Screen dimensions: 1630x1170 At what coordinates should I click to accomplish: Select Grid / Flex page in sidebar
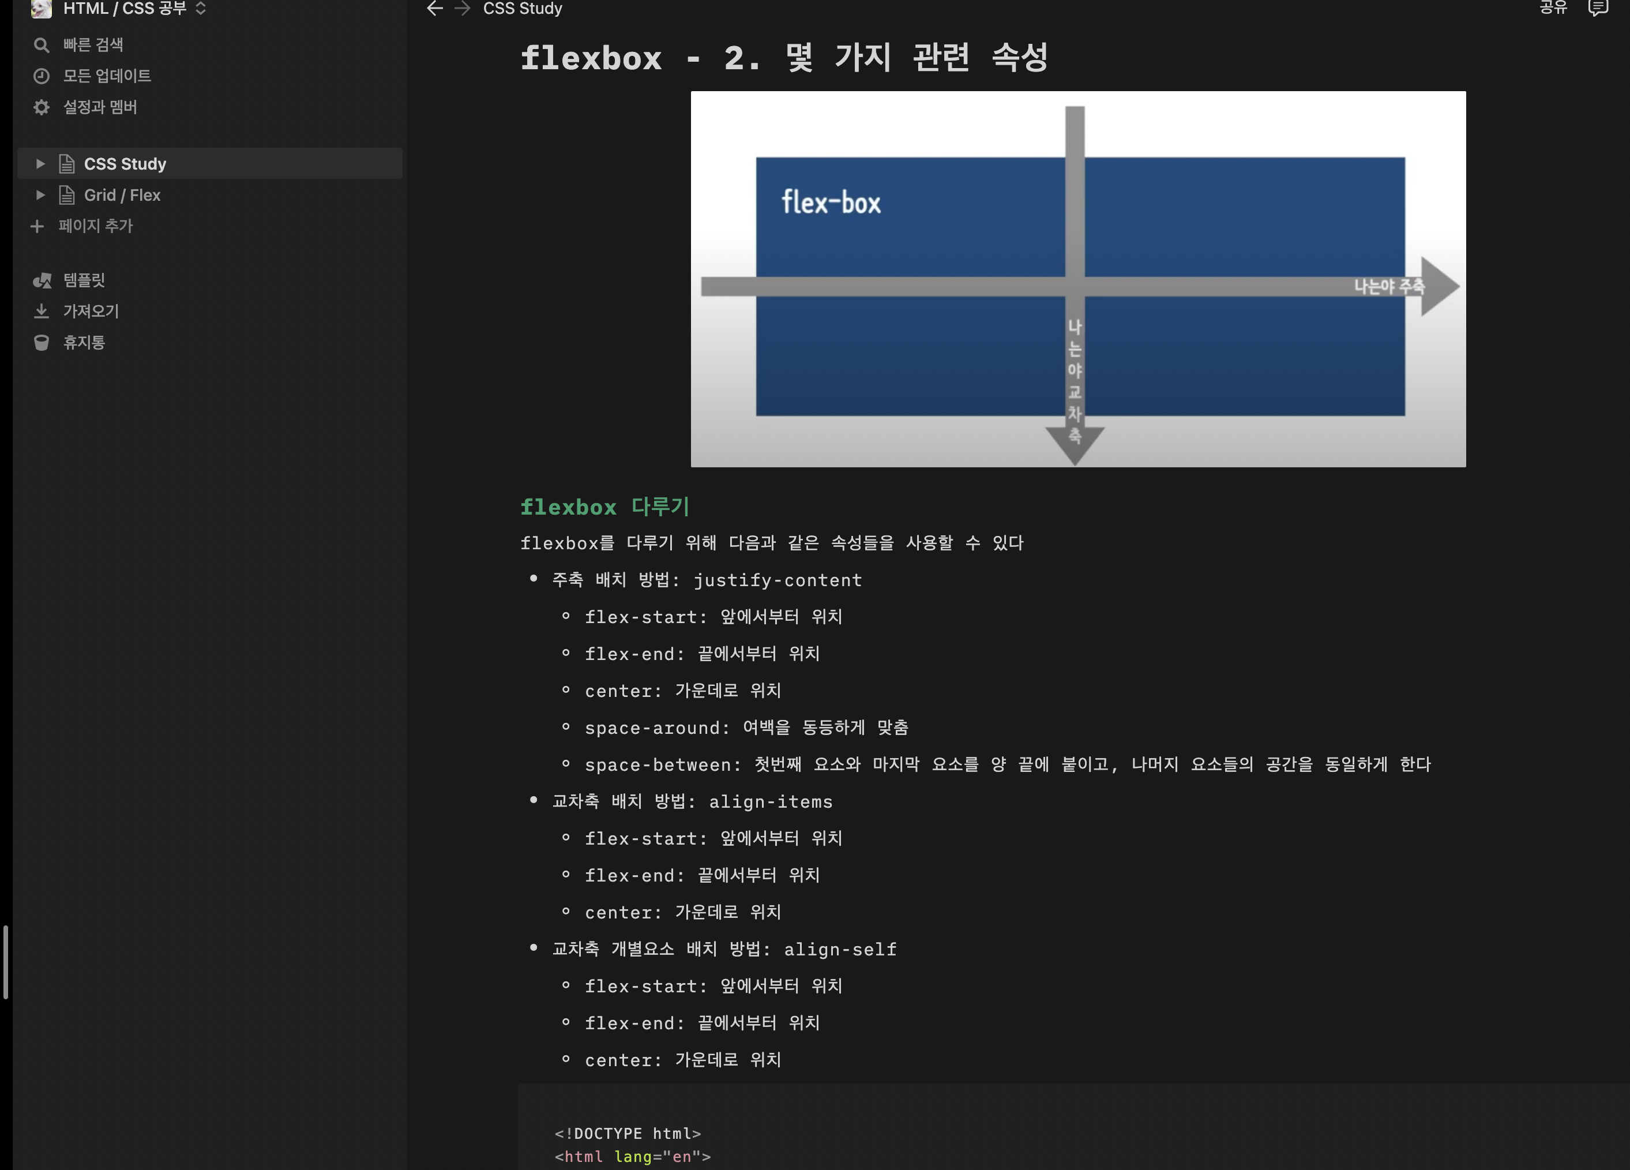click(122, 195)
